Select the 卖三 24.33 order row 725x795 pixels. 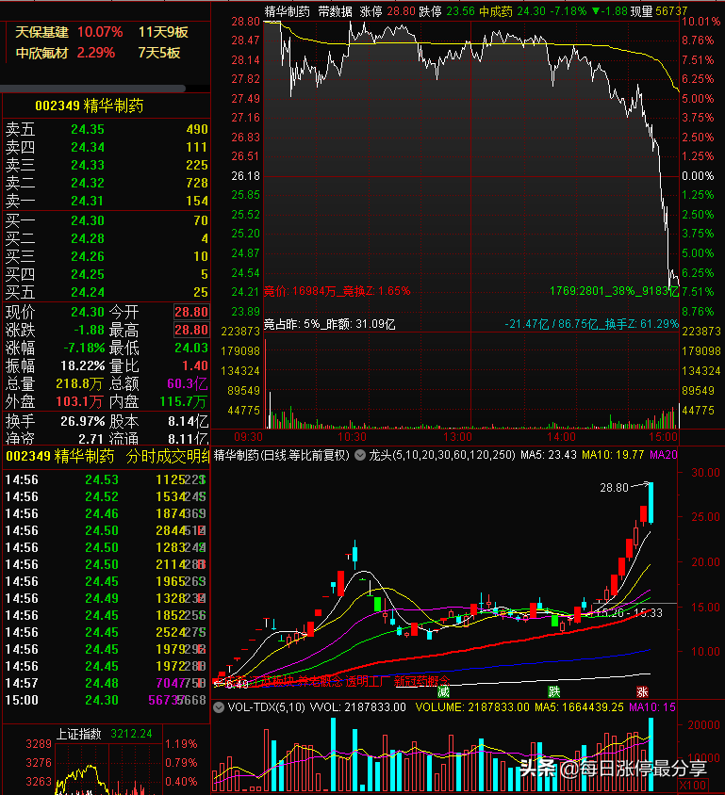pyautogui.click(x=107, y=165)
